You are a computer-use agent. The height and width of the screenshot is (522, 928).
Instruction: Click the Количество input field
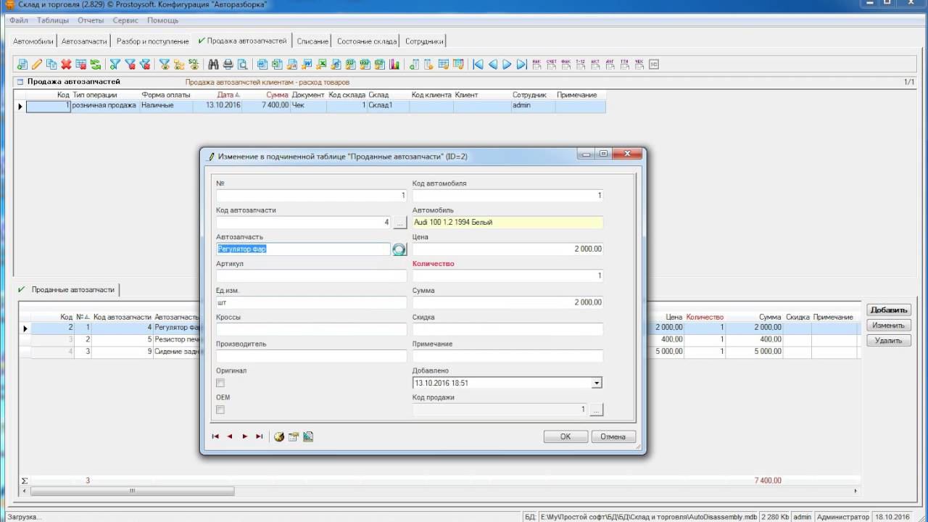tap(507, 276)
